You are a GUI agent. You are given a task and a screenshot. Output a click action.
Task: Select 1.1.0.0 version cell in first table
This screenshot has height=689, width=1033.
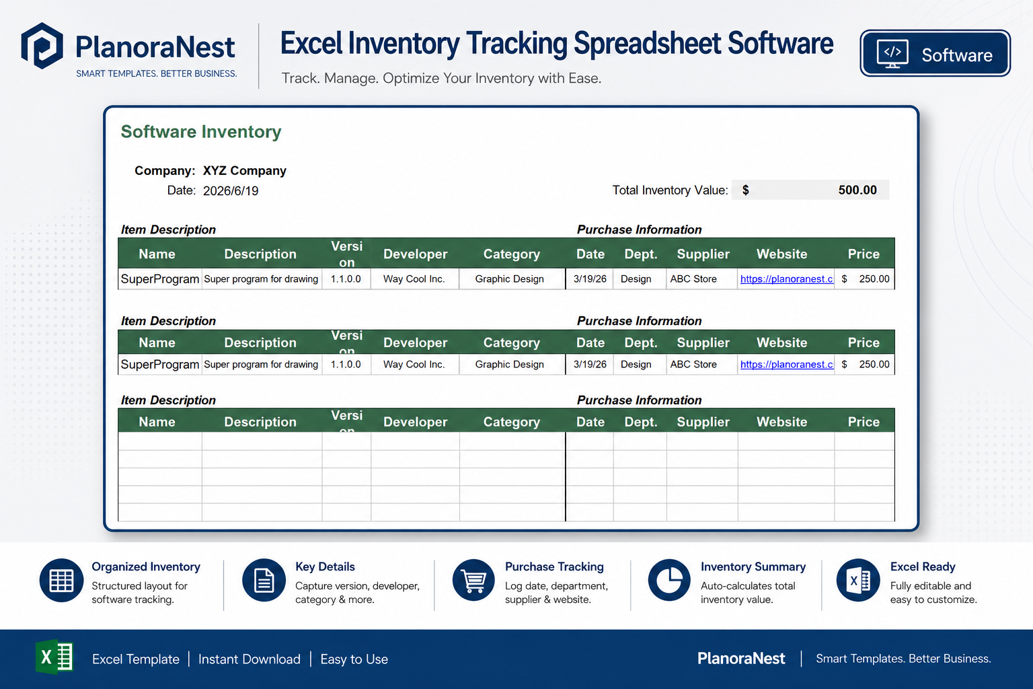tap(346, 279)
